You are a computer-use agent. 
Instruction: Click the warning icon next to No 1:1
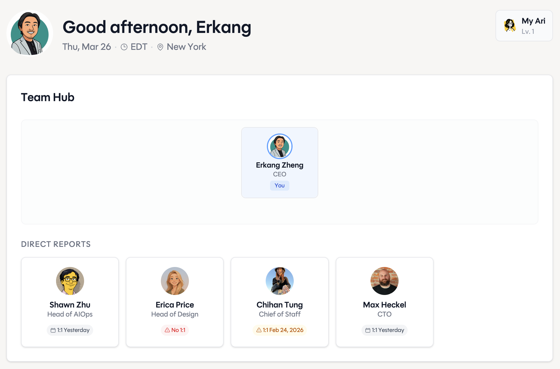(x=167, y=330)
